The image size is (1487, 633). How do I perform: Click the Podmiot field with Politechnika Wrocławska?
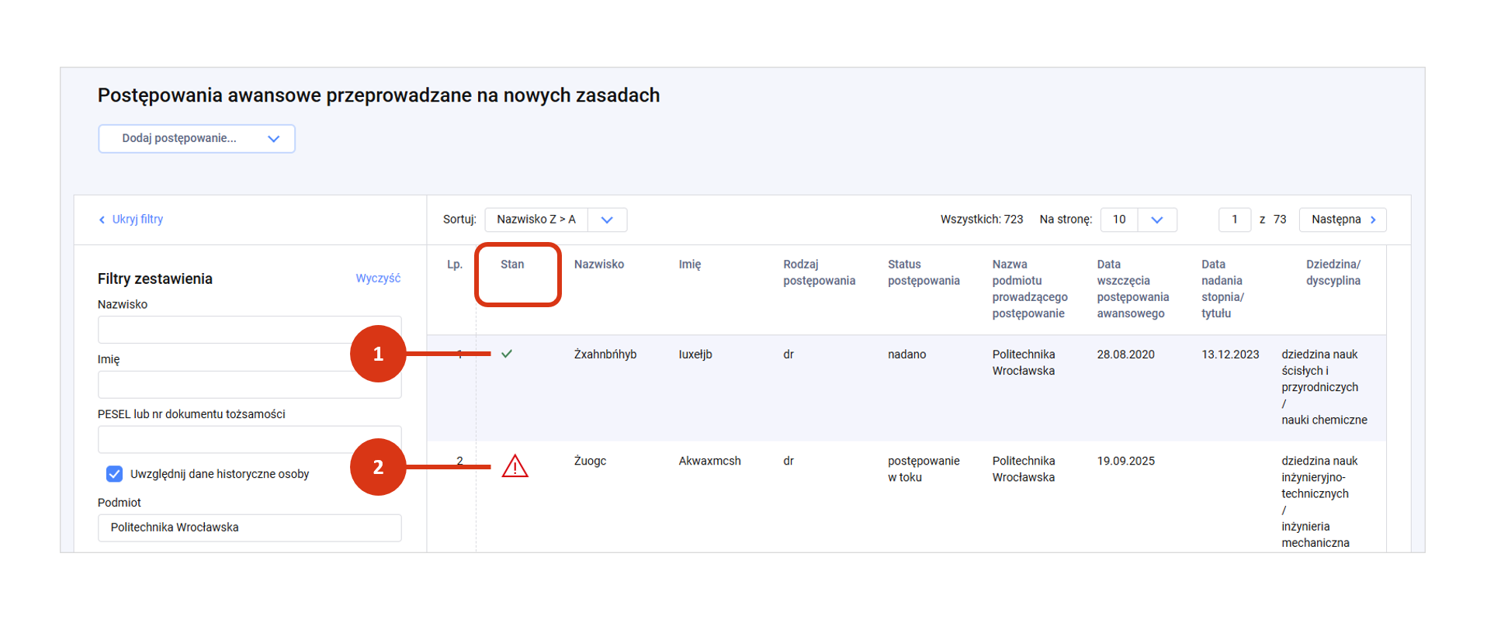tap(249, 527)
